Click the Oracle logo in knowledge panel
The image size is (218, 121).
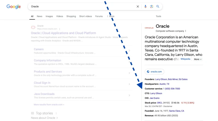click(x=149, y=28)
